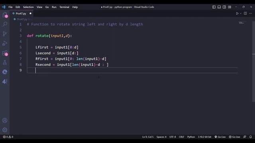This screenshot has width=255, height=143.
Task: Toggle the primary side bar layout
Action: tap(214, 7)
